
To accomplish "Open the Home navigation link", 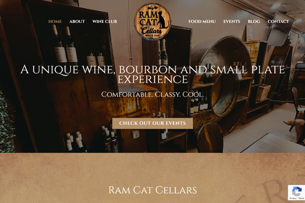I will (x=55, y=21).
